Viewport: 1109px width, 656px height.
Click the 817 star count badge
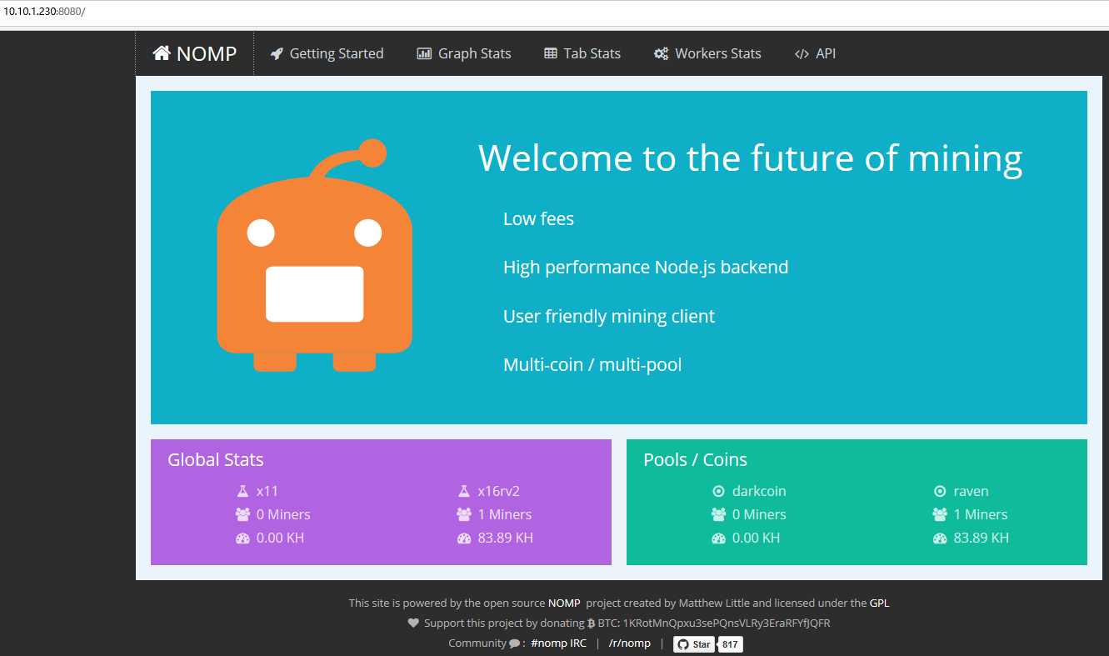(731, 644)
